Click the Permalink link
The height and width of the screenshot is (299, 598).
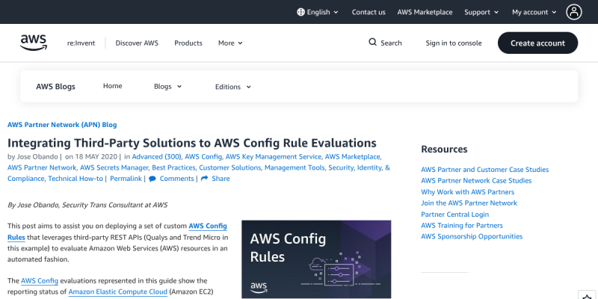126,179
